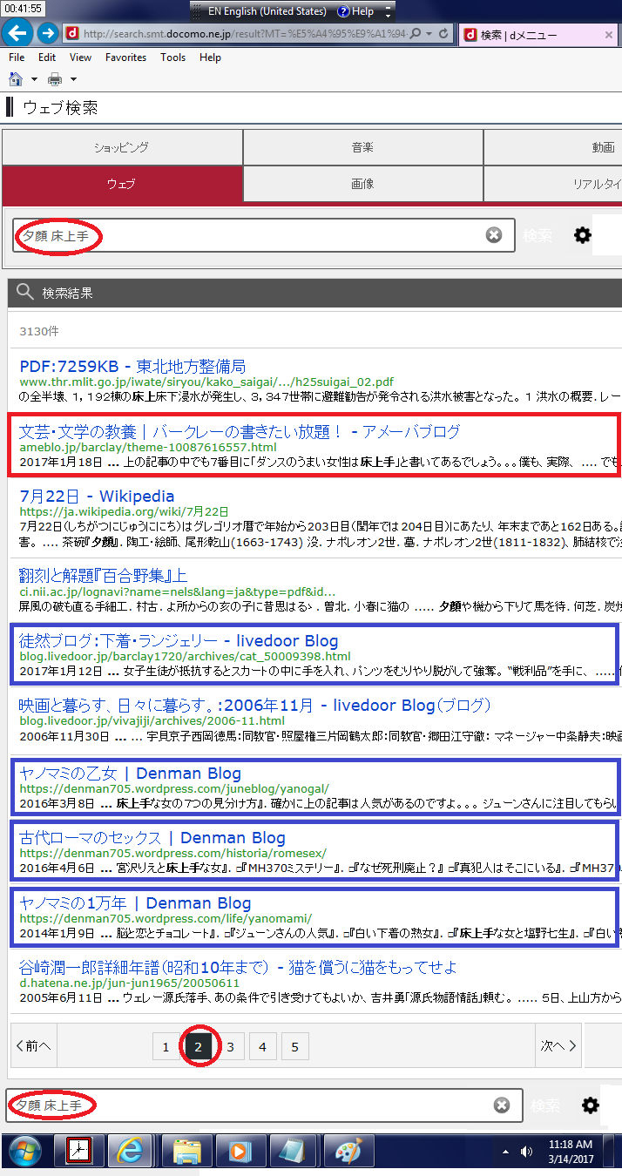Viewport: 622px width, 1176px height.
Task: Go to results page 3
Action: tap(230, 1047)
